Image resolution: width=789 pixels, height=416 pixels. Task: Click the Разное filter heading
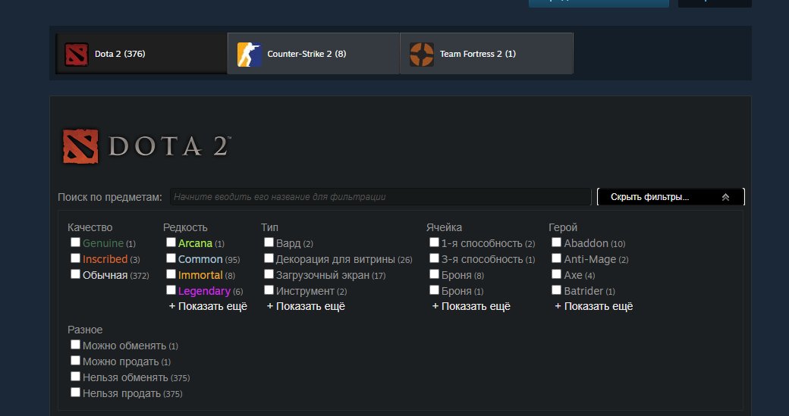click(85, 330)
